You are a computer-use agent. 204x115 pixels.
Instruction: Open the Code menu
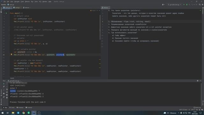(x=22, y=2)
